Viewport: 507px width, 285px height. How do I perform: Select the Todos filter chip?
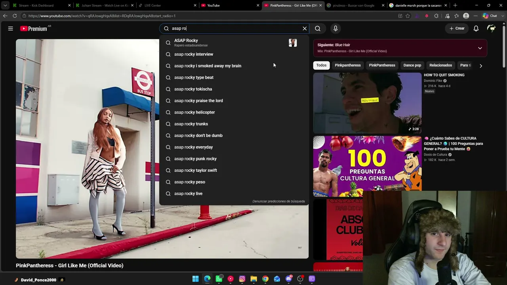tap(321, 65)
